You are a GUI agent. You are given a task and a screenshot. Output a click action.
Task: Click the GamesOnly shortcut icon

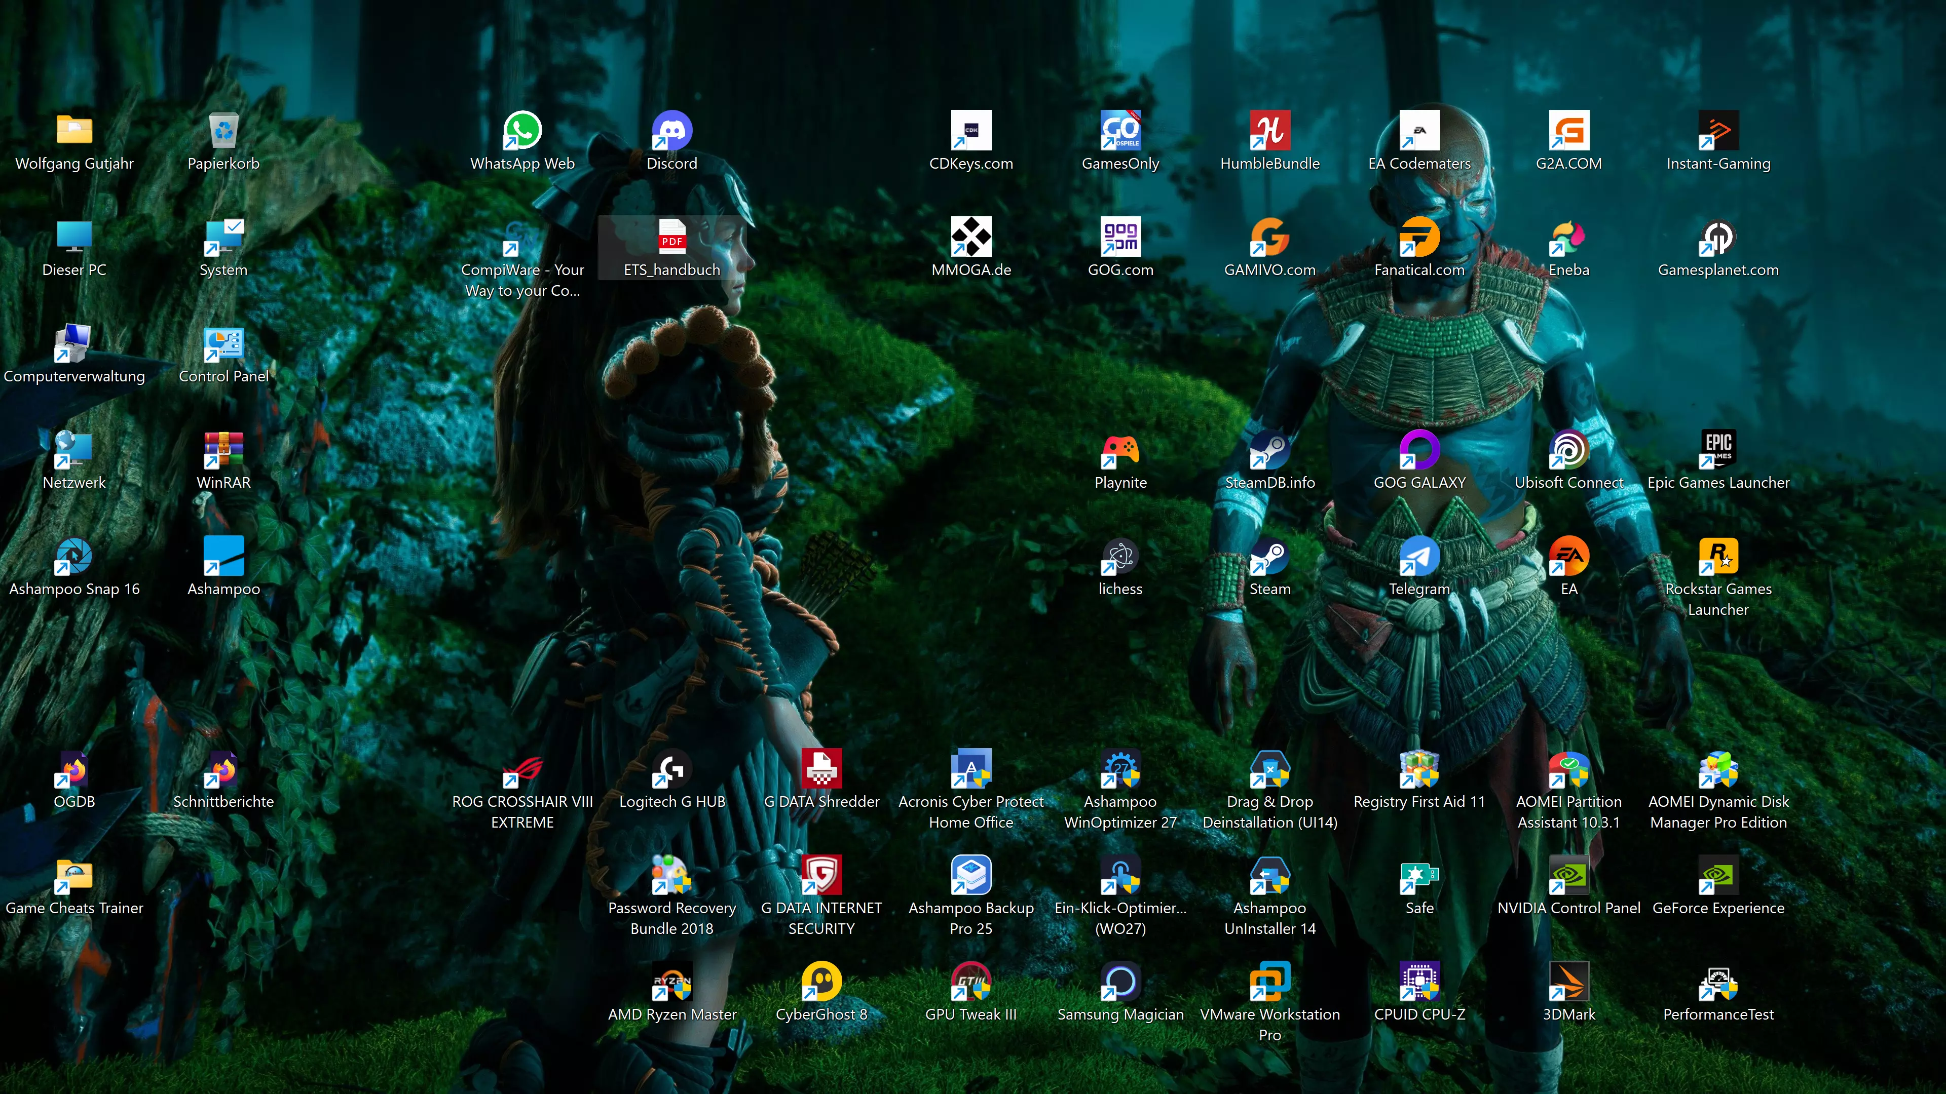[1120, 131]
